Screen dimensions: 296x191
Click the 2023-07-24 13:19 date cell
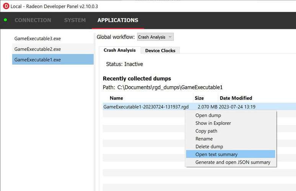pos(237,107)
